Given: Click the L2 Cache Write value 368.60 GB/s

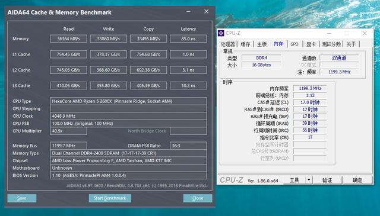Looking at the screenshot, I should (x=108, y=70).
